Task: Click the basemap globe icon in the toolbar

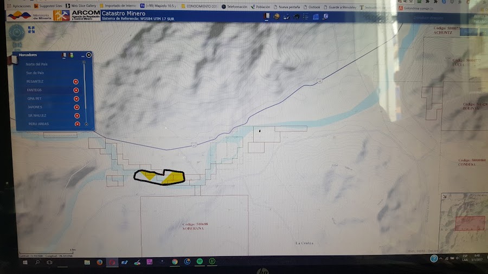Action: [277, 16]
